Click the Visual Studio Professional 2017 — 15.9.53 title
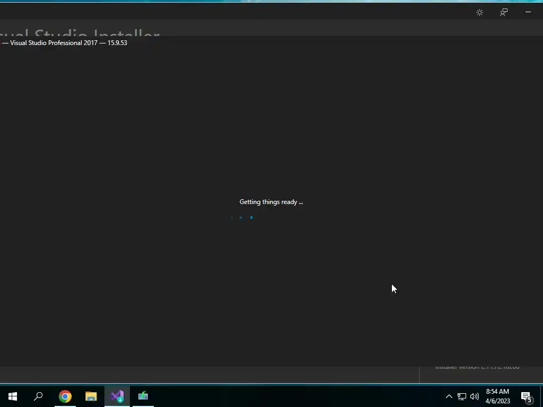The width and height of the screenshot is (543, 407). [68, 43]
